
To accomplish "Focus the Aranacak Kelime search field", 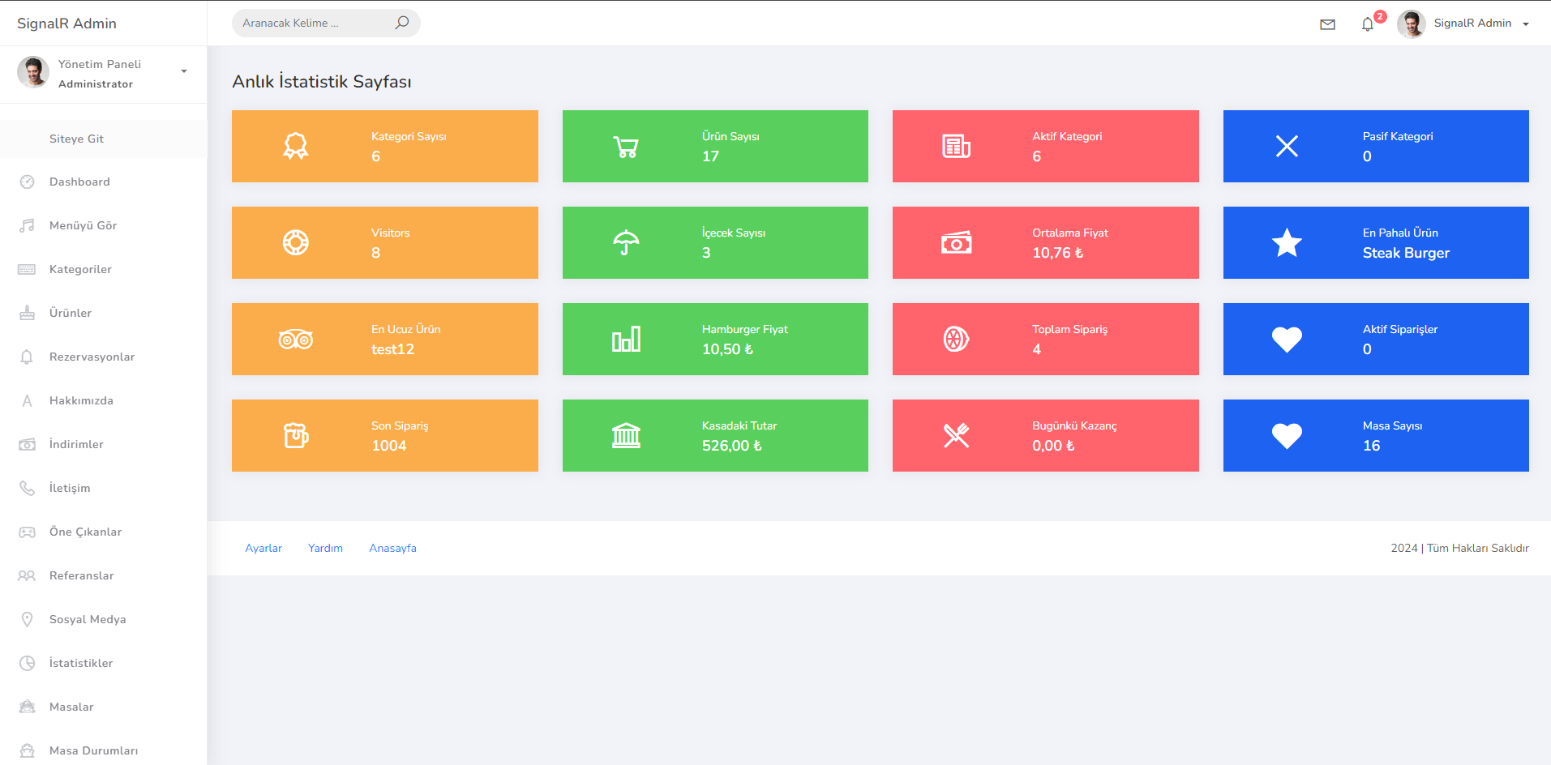I will click(x=312, y=23).
